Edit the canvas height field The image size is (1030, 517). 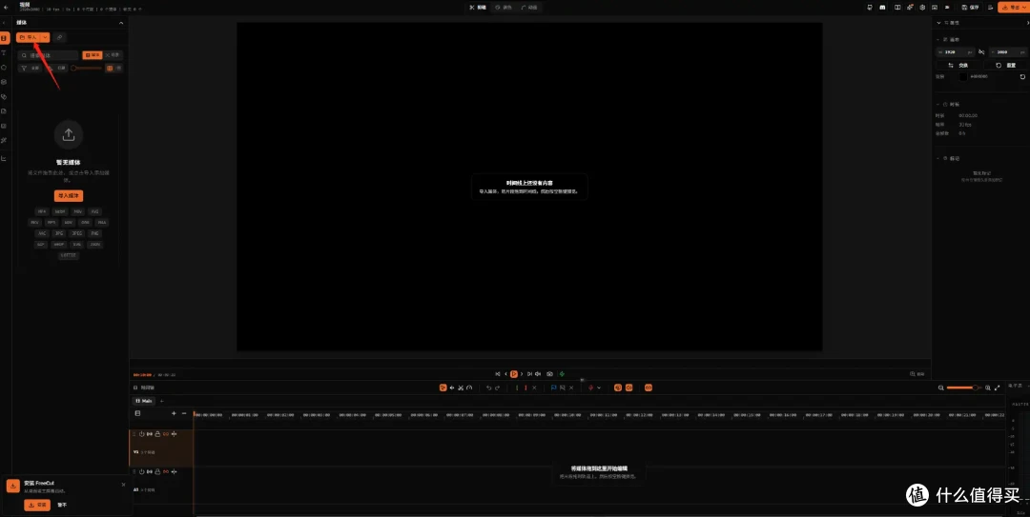point(1008,51)
